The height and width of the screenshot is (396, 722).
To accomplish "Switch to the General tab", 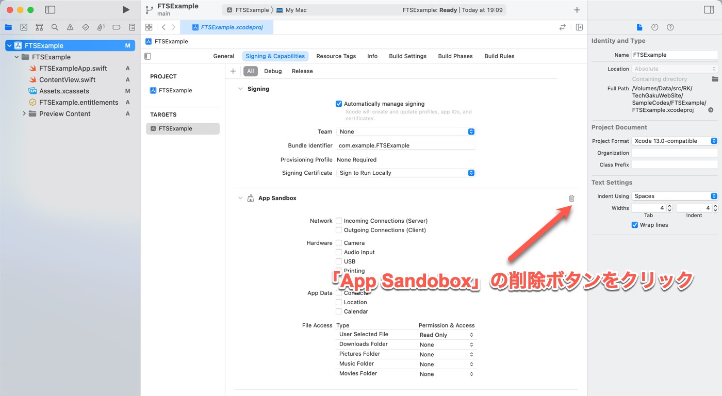I will (x=224, y=56).
